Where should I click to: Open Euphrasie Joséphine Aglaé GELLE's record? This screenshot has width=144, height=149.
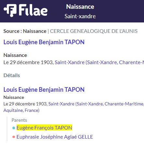55,137
